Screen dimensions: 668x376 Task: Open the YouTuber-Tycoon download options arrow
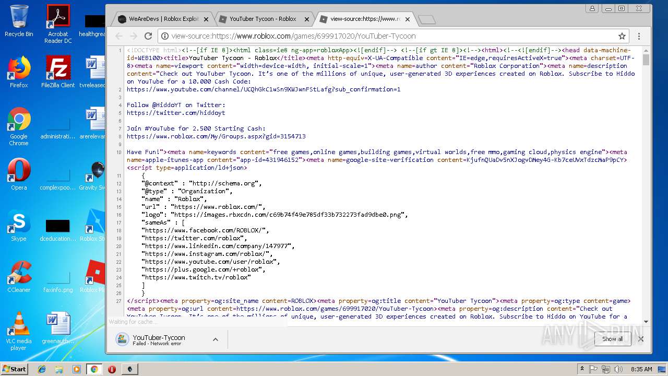[215, 339]
